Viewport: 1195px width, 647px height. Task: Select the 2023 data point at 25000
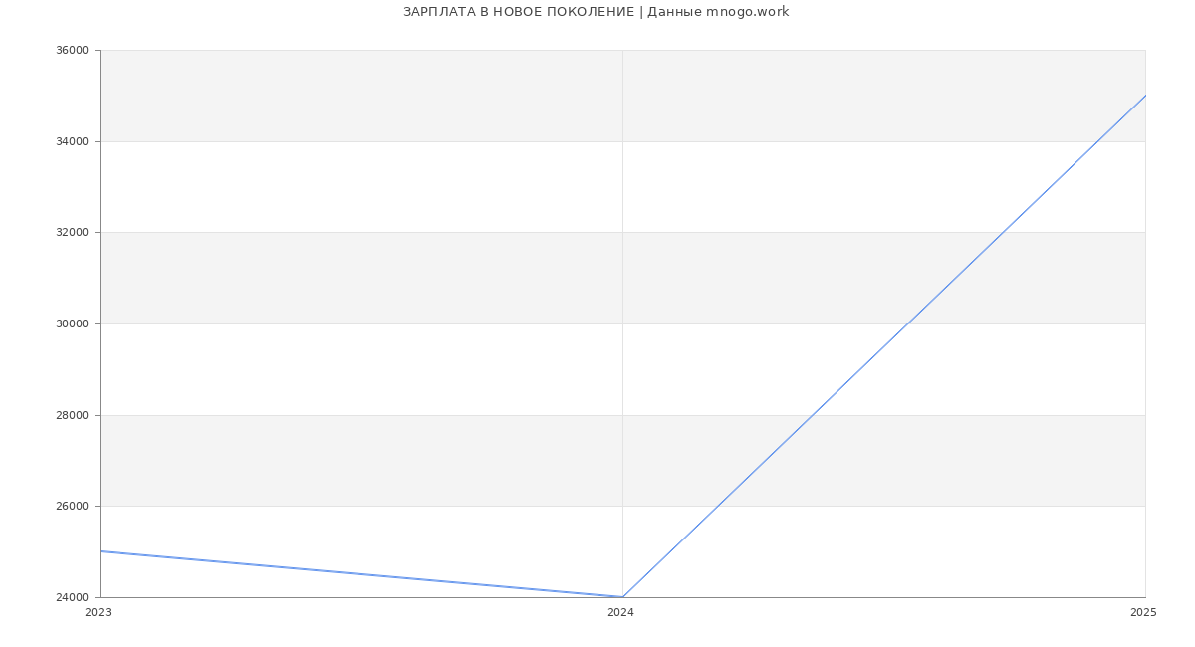pyautogui.click(x=101, y=551)
